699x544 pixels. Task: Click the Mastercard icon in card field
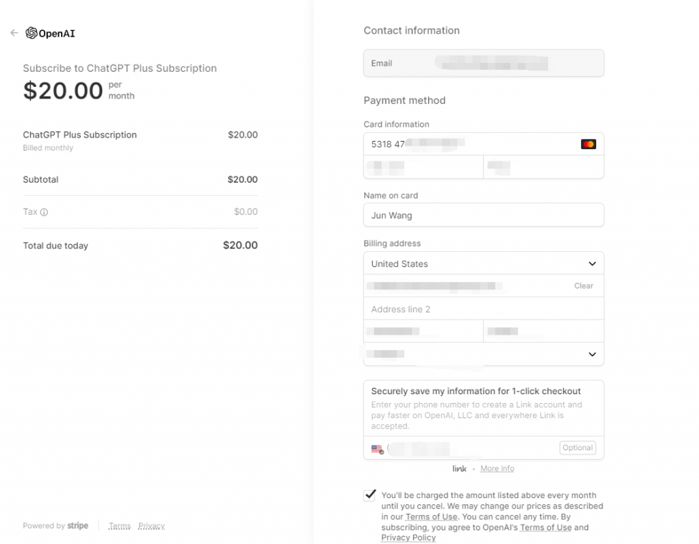pyautogui.click(x=588, y=144)
